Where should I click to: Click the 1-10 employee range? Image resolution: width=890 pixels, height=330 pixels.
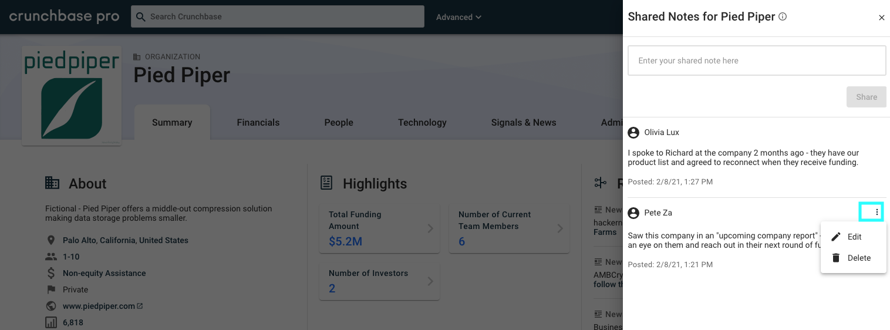pos(71,257)
